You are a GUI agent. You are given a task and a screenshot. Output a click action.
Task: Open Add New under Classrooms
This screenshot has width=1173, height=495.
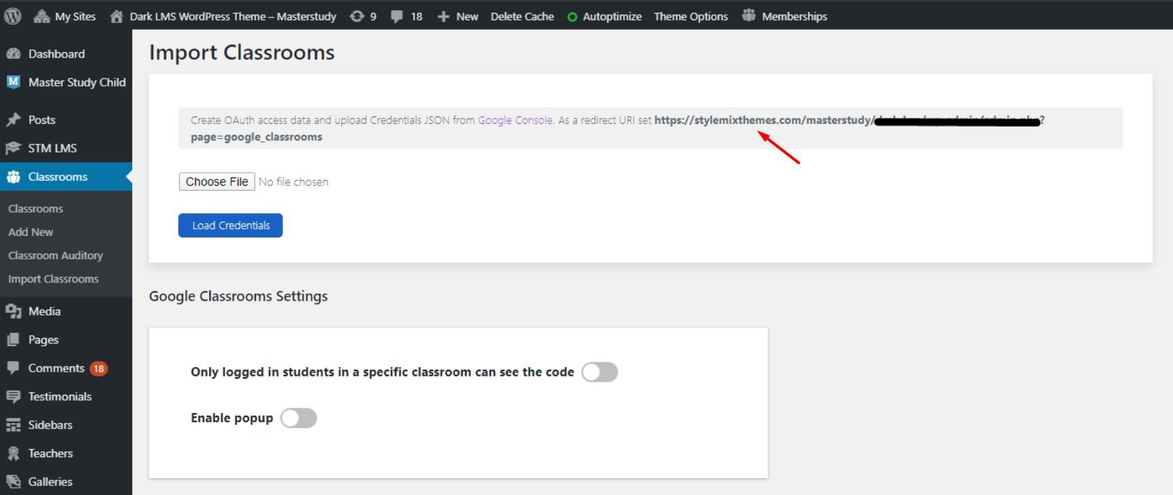click(x=30, y=232)
